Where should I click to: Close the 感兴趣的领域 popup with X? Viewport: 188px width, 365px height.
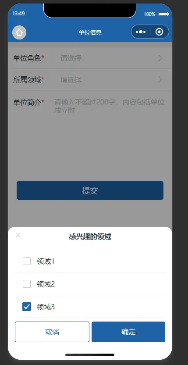[x=18, y=235]
